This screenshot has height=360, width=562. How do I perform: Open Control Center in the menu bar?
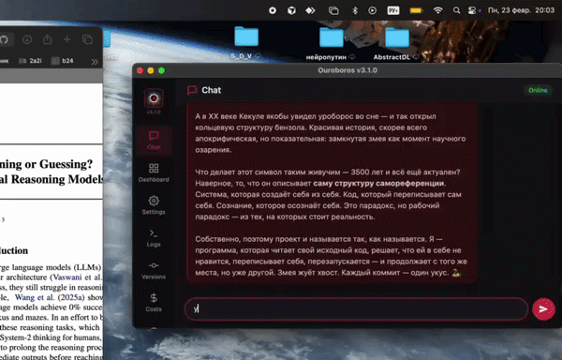472,10
